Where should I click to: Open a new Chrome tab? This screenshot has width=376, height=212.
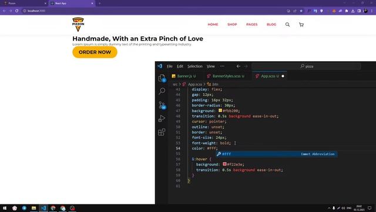[x=99, y=4]
